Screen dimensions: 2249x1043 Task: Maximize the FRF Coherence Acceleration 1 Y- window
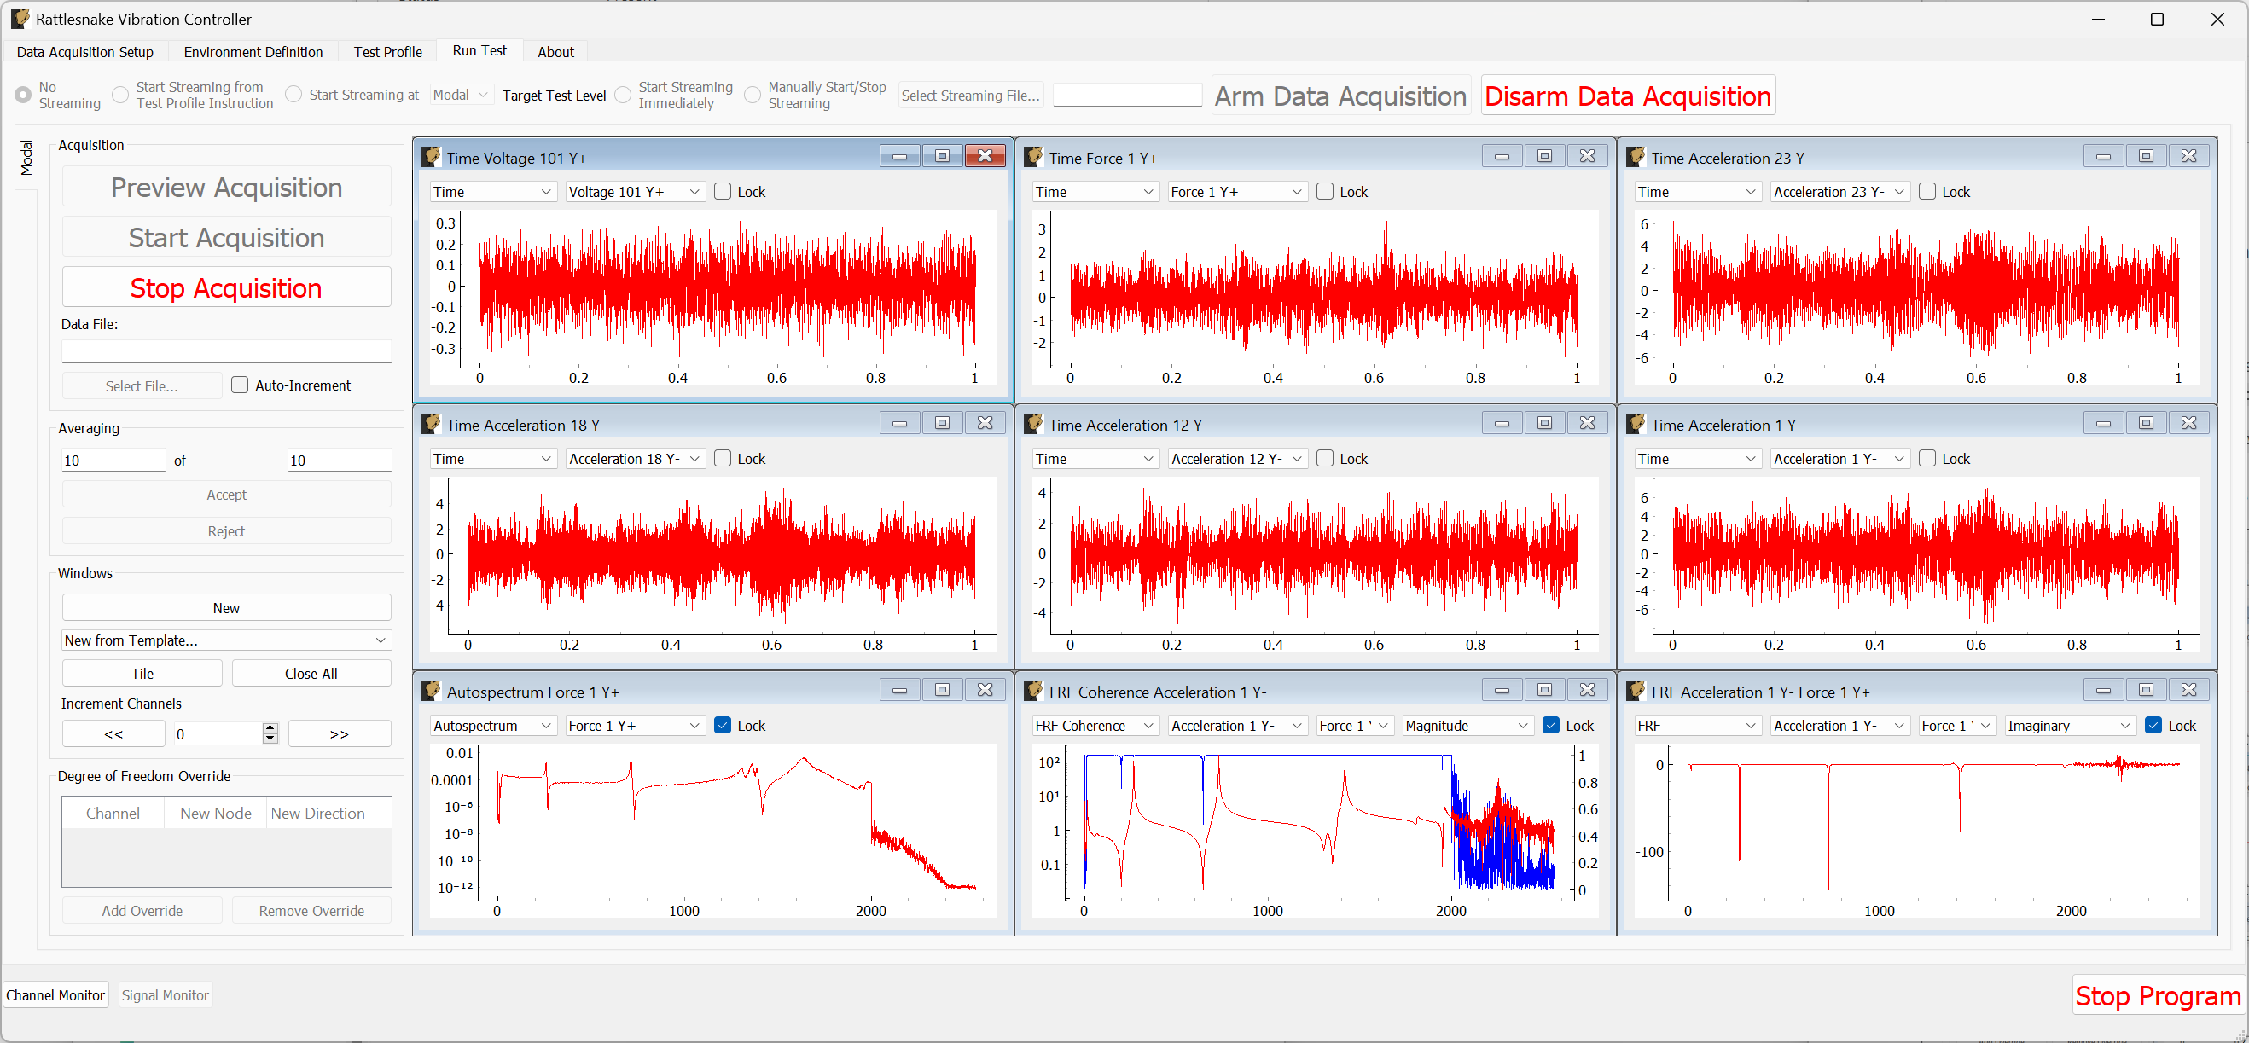[x=1544, y=688]
